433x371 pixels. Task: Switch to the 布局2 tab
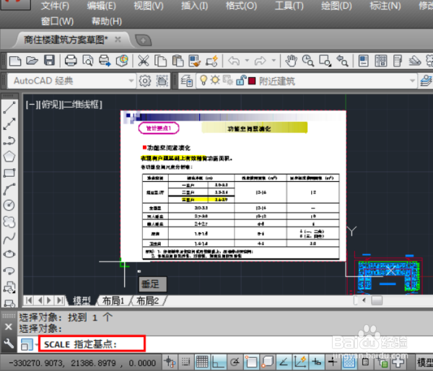[148, 300]
